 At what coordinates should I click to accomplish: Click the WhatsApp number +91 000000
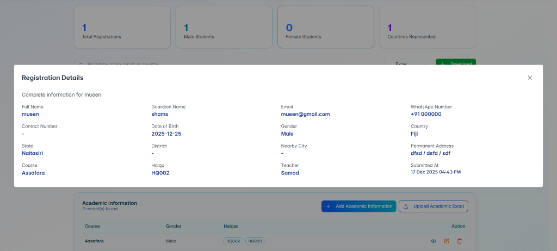click(x=426, y=114)
